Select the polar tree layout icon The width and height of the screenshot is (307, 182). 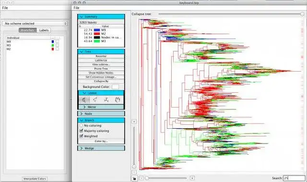118,100
